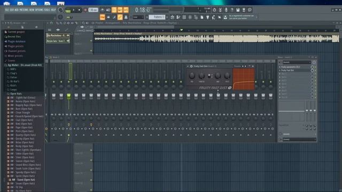This screenshot has height=192, width=342.
Task: Click the transport Stop button
Action: pyautogui.click(x=79, y=10)
